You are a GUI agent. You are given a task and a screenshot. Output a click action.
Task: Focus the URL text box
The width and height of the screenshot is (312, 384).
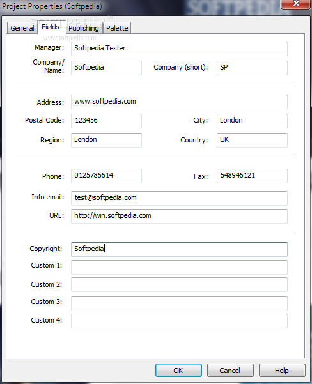pyautogui.click(x=179, y=216)
